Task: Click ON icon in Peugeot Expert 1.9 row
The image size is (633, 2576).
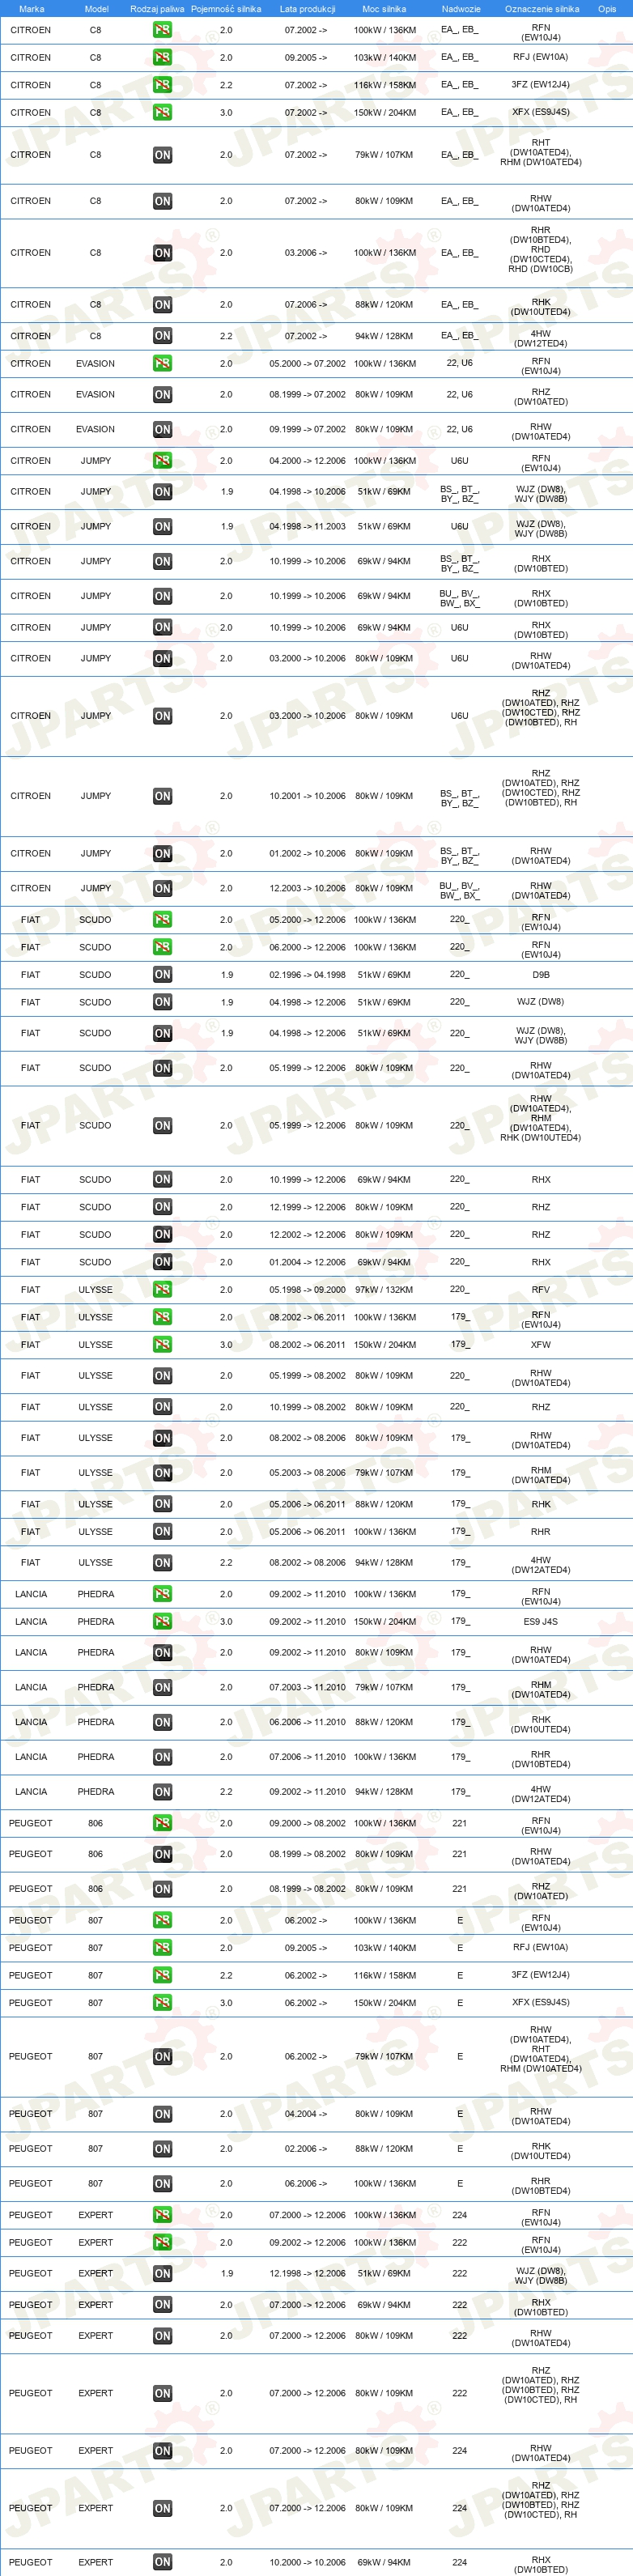Action: pos(162,2273)
